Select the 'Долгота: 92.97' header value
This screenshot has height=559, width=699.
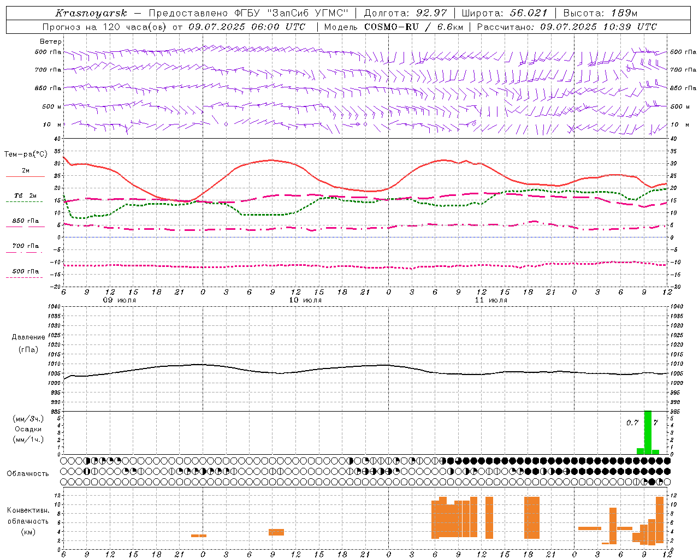[405, 13]
